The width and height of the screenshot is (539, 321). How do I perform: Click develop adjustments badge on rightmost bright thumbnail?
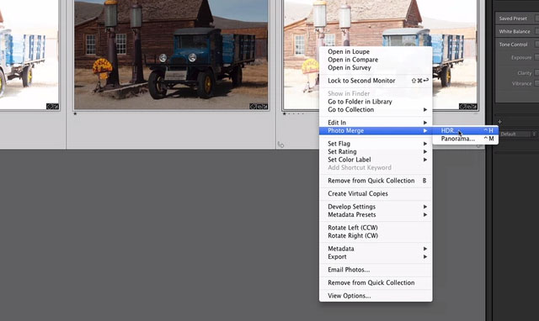click(x=475, y=107)
